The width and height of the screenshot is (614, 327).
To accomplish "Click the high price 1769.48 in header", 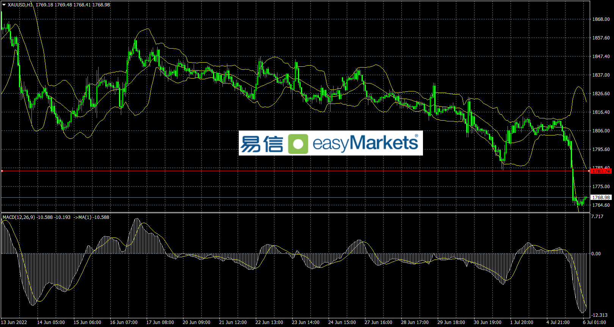I will 63,5.
